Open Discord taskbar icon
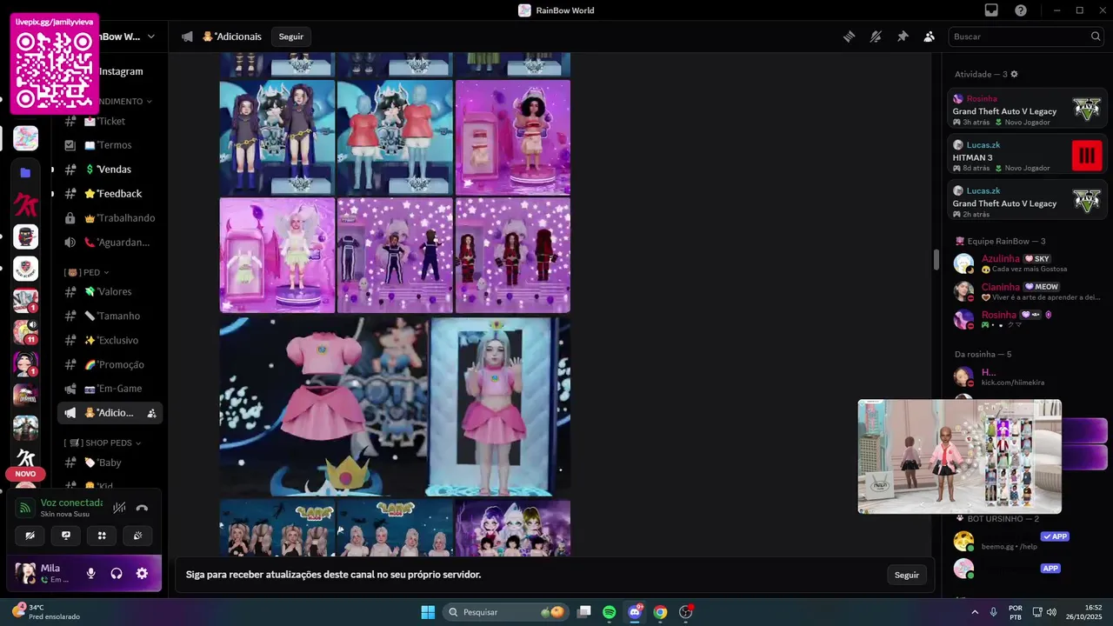The width and height of the screenshot is (1113, 626). [x=635, y=612]
